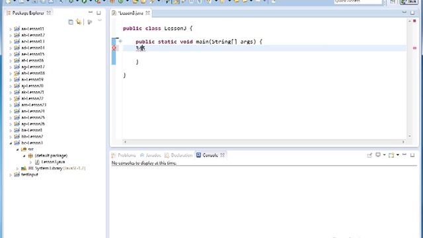
Task: Expand the ah-Lesson18 project
Action: pos(11,73)
